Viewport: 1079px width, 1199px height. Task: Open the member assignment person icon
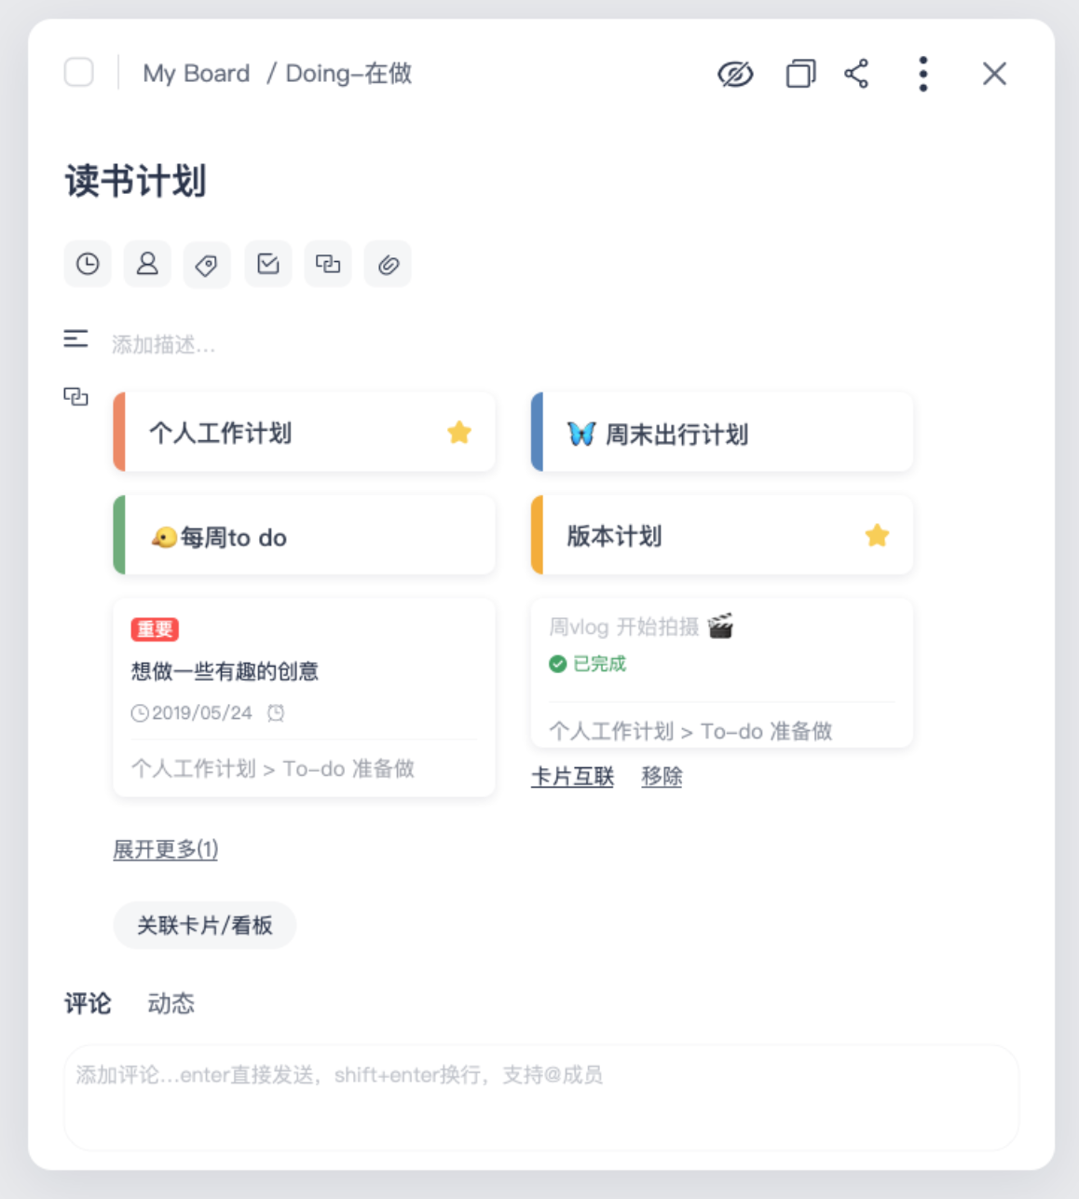coord(147,265)
